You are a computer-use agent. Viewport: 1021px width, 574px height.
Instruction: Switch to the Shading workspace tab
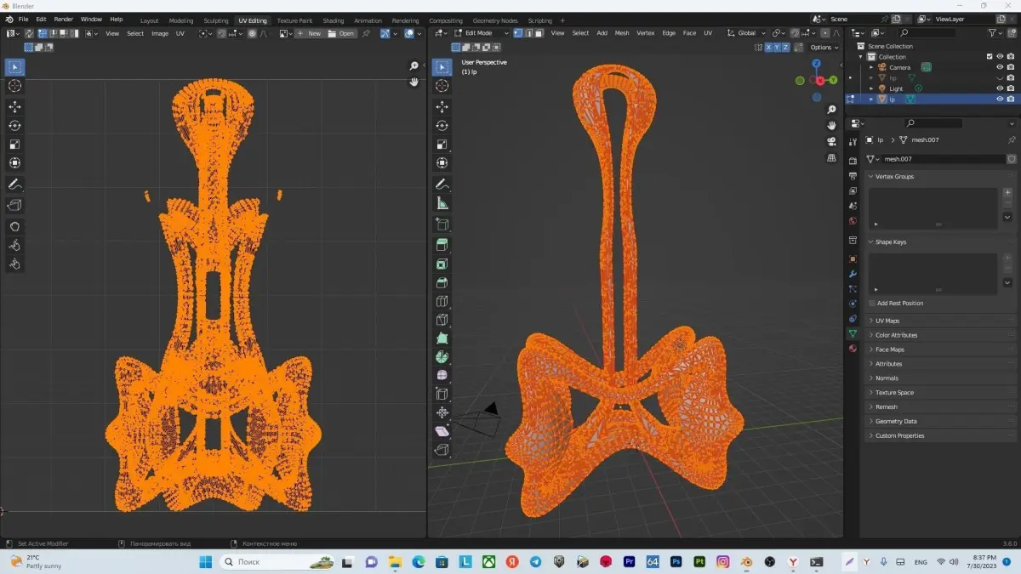(x=334, y=20)
